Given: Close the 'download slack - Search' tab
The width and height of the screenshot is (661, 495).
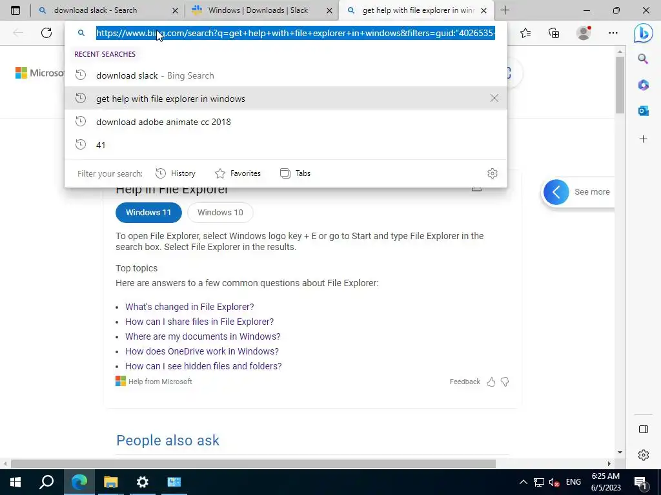Looking at the screenshot, I should (176, 10).
